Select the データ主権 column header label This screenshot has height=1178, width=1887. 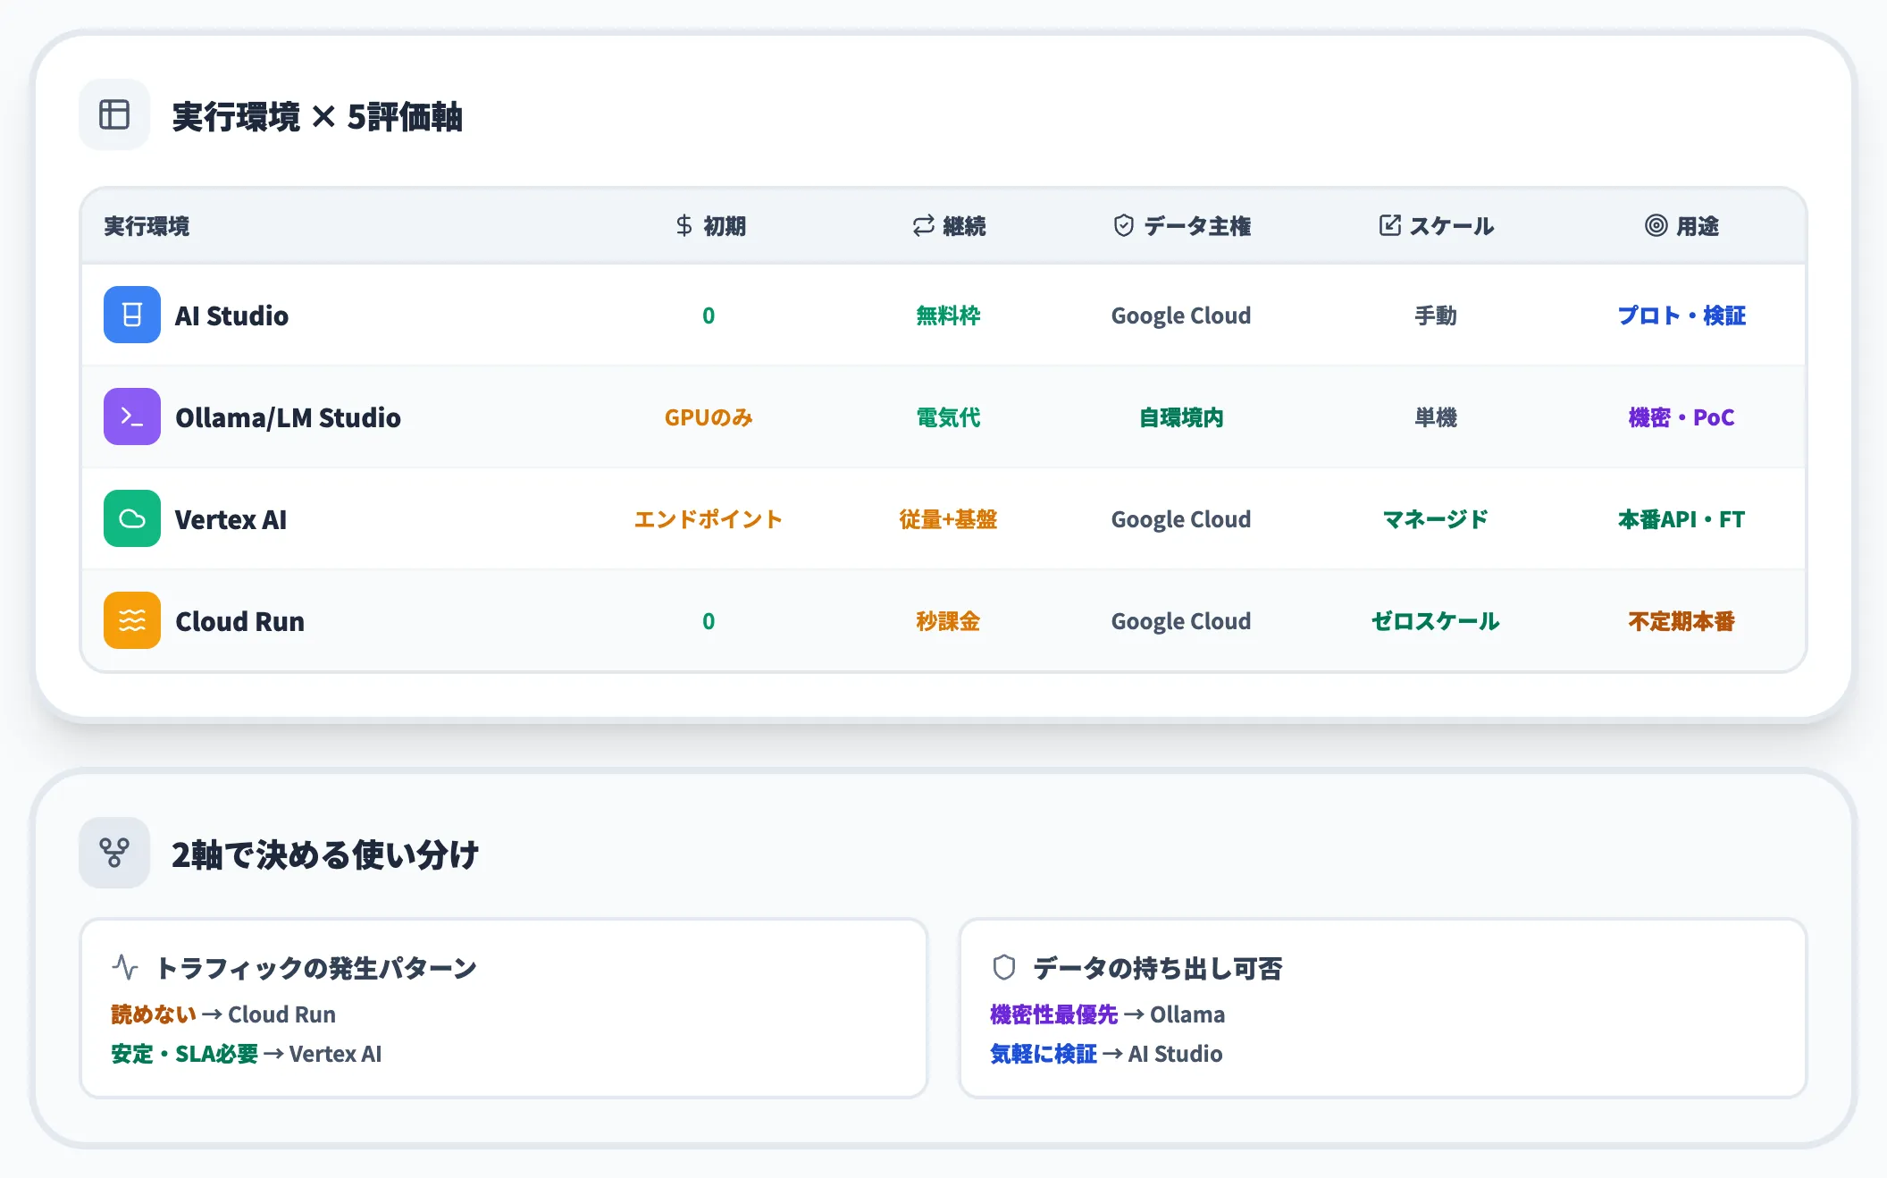click(1197, 226)
